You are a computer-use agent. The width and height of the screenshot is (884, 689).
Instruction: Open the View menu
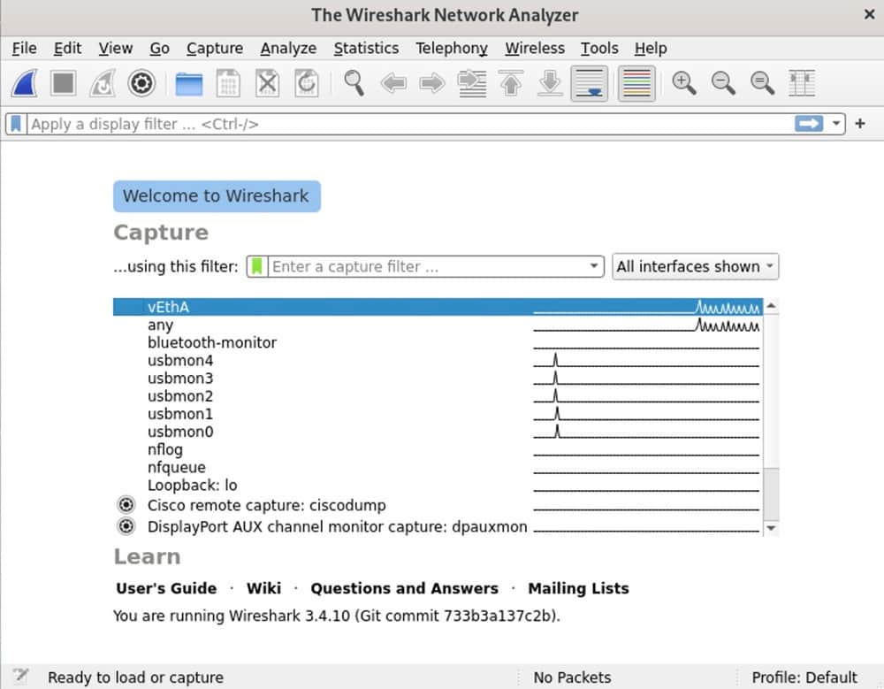116,49
